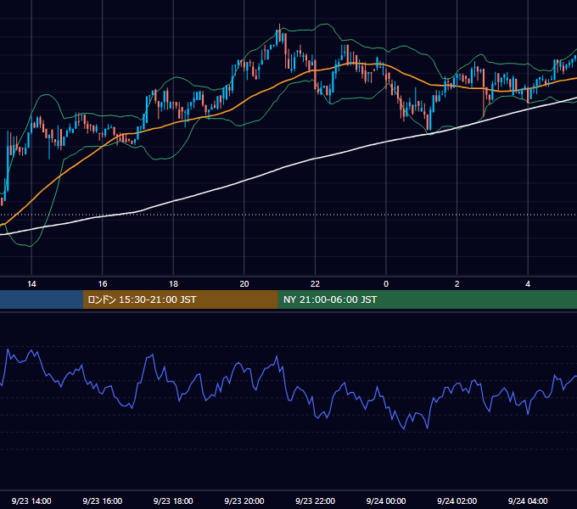Viewport: 577px width, 509px height.
Task: Click the 16 hour label on price chart axis
Action: pos(103,284)
